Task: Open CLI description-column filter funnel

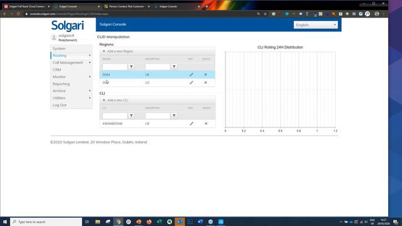Action: coord(174,116)
